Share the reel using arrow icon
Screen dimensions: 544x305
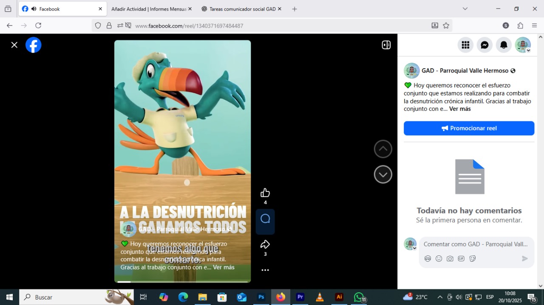(265, 244)
